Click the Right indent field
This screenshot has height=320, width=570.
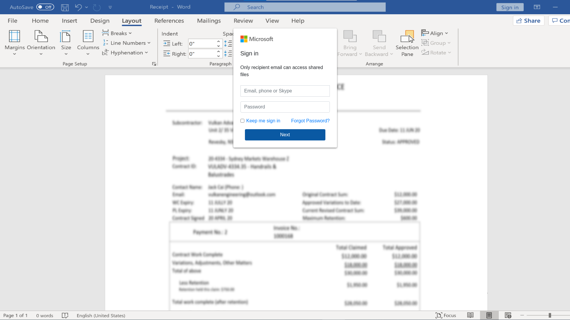202,54
